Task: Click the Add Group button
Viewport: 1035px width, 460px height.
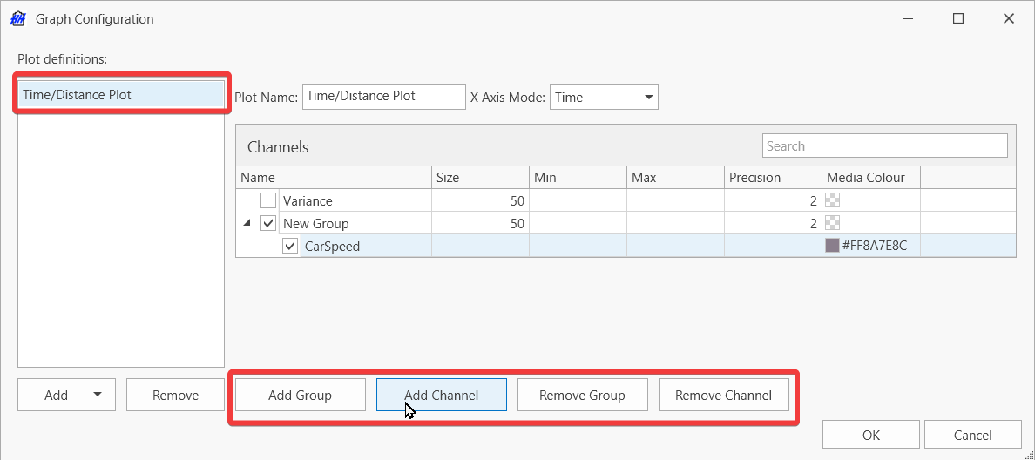Action: tap(300, 395)
